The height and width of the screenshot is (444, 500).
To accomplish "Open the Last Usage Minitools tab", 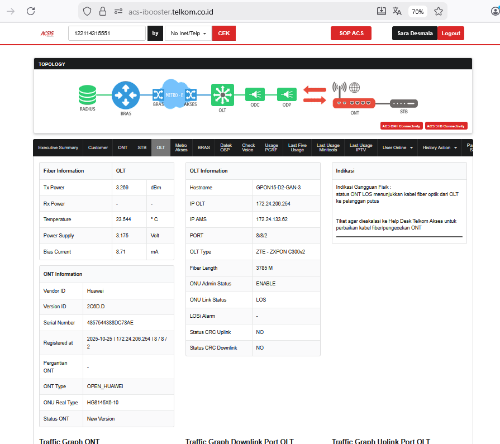I will (x=328, y=147).
